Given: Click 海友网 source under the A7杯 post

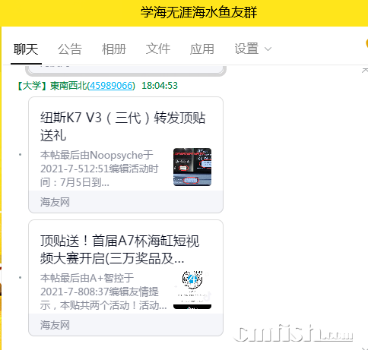Looking at the screenshot, I should point(55,325).
